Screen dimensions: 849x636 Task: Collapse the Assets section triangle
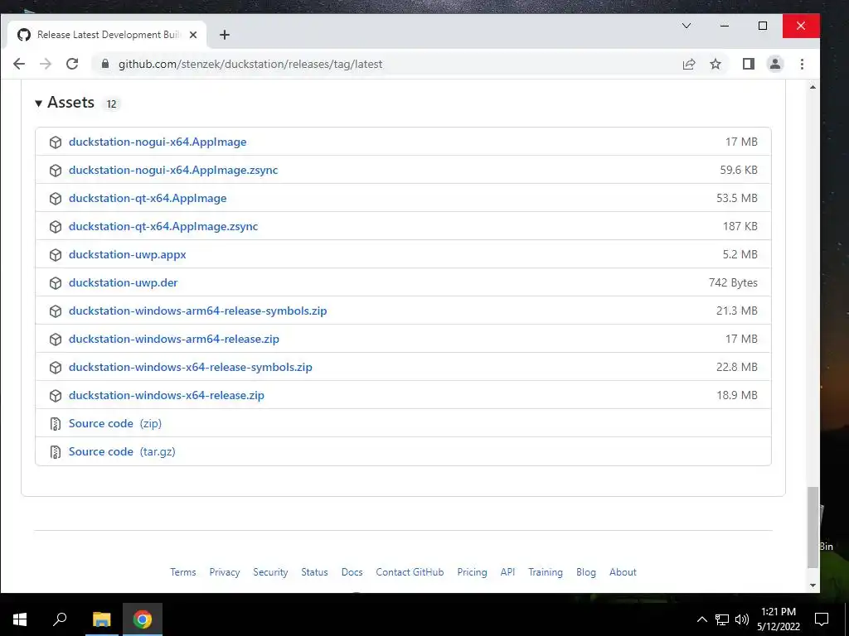pos(38,103)
